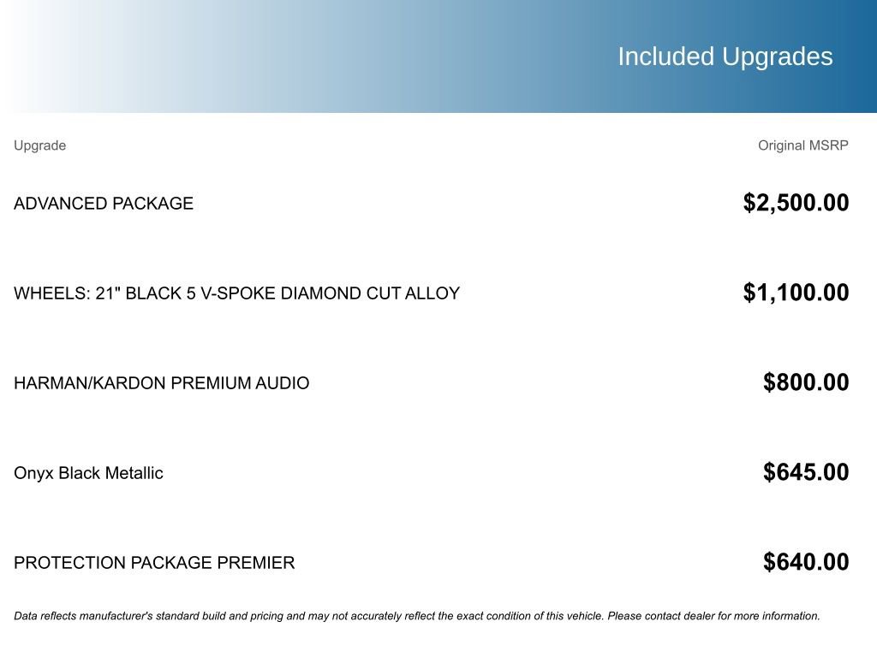Viewport: 877px width, 657px height.
Task: Click the word "PREMIER" in the protection package
Action: point(255,563)
